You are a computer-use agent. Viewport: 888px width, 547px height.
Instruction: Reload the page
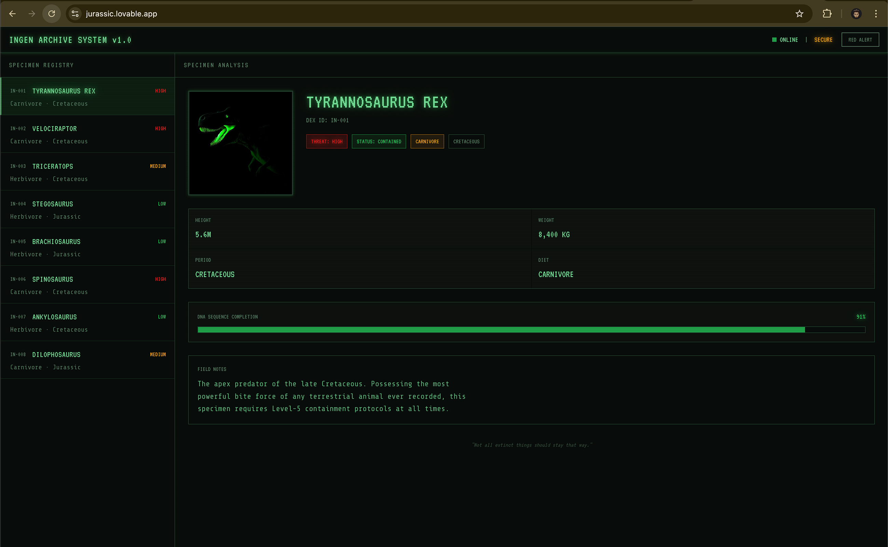[52, 14]
